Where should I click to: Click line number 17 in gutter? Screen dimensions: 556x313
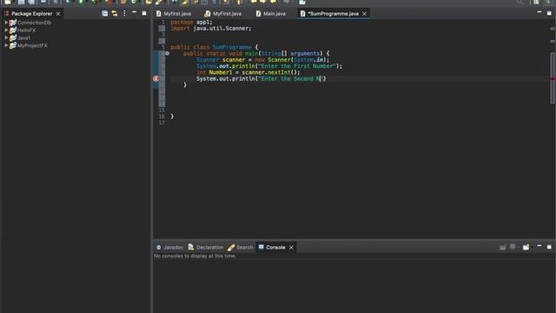pos(162,123)
